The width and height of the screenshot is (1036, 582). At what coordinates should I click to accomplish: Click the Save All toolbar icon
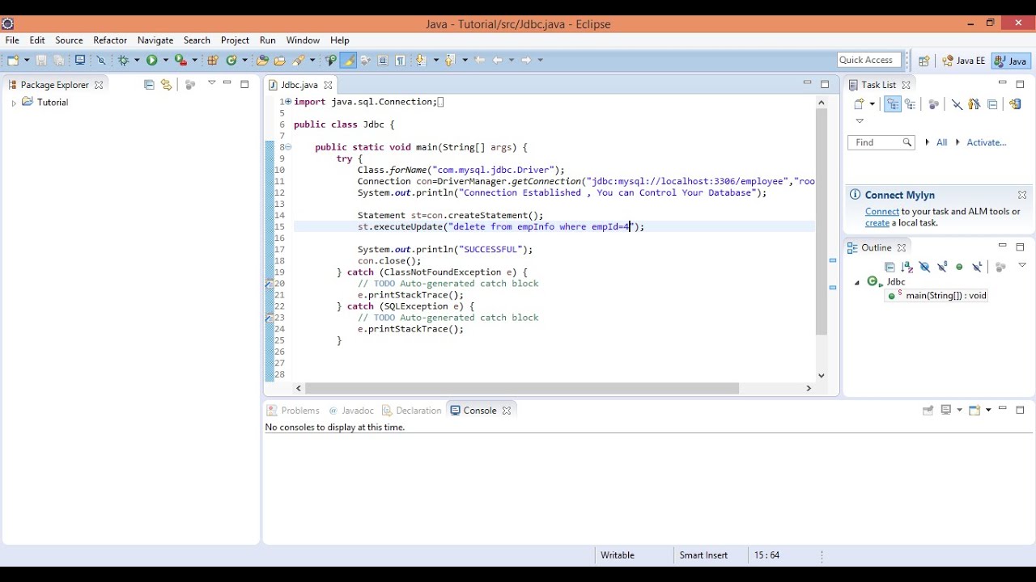tap(58, 60)
